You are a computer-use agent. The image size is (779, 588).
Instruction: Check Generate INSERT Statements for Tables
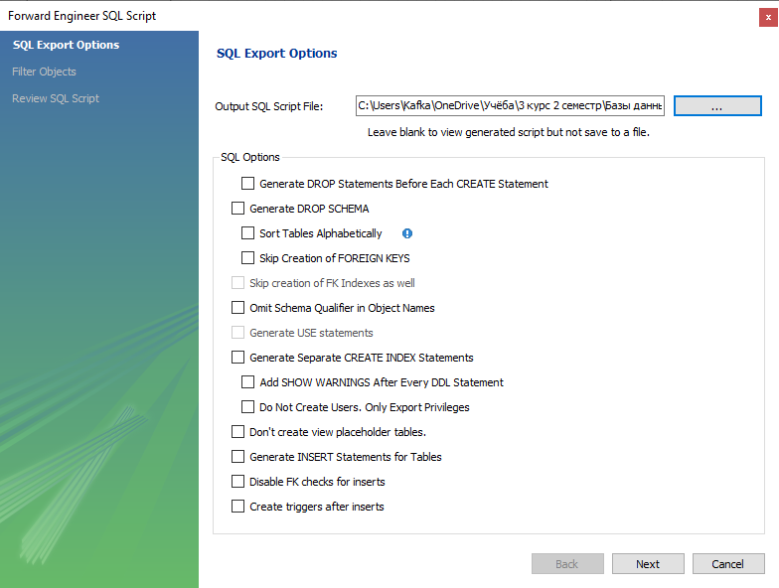pos(238,457)
